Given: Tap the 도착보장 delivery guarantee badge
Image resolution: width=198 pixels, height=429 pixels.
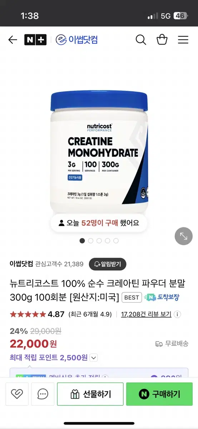Looking at the screenshot, I should coord(162,297).
